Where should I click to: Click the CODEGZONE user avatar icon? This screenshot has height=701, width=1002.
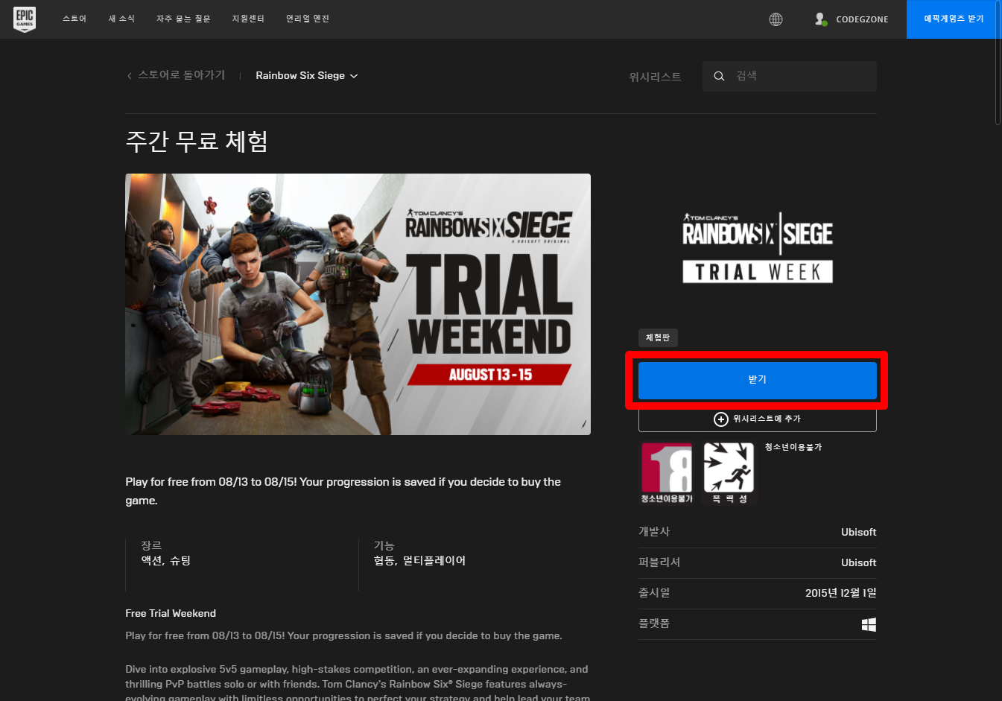(x=820, y=19)
